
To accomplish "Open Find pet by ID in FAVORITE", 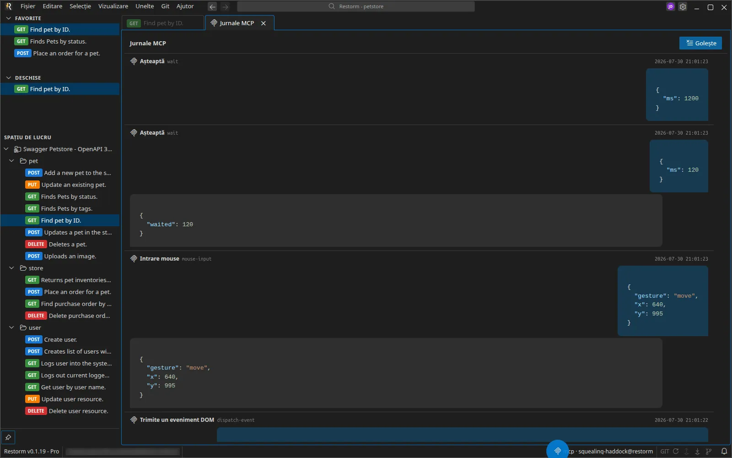I will tap(60, 29).
